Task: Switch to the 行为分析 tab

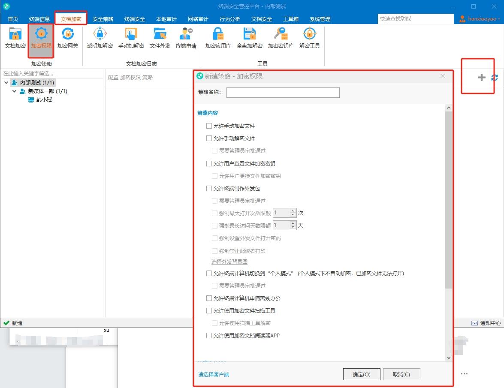Action: coord(230,19)
